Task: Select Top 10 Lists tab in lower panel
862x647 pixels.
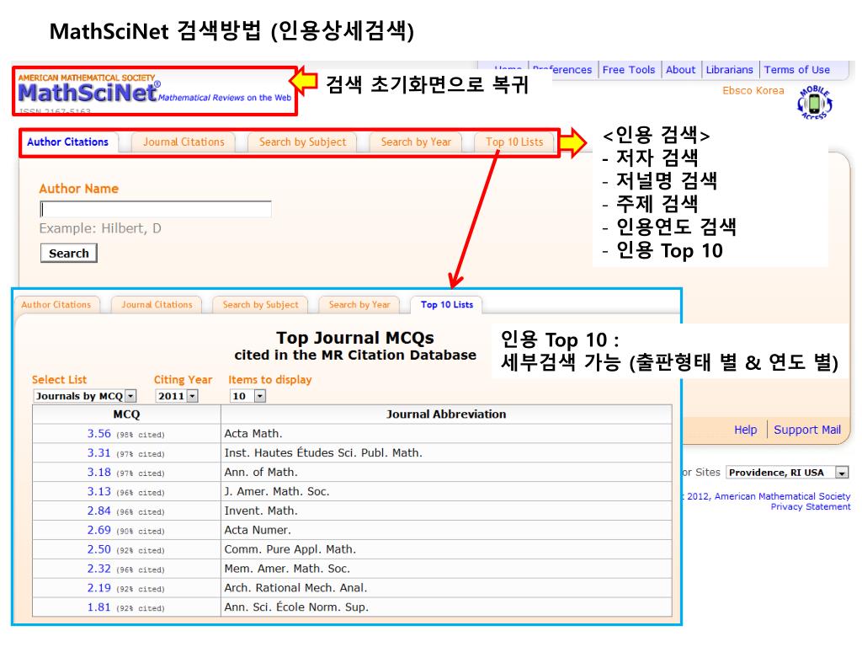Action: tap(446, 305)
